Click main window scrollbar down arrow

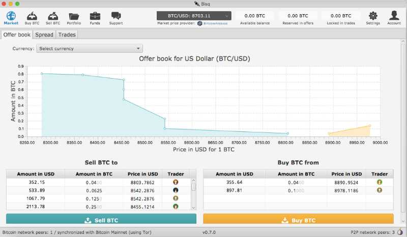pos(403,221)
